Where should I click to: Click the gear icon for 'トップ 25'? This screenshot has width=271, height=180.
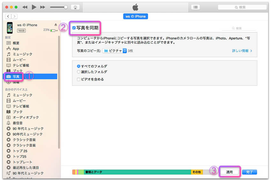(x=9, y=151)
